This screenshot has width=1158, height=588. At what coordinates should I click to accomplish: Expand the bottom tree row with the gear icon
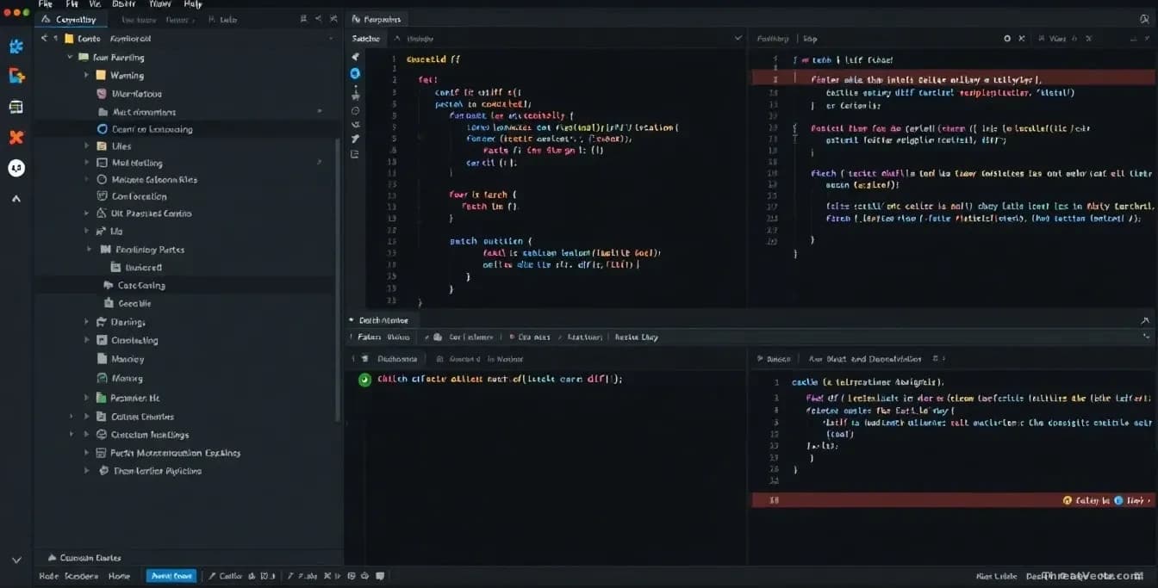87,471
